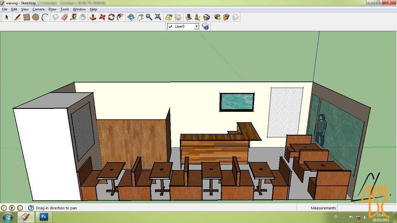Screen dimensions: 397x223
Task: Pick the Line pencil tool
Action: (x=17, y=17)
